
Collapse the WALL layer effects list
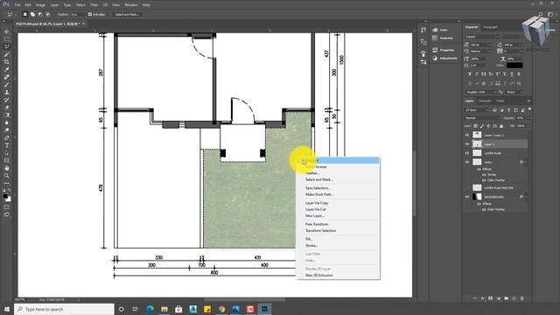tap(526, 162)
